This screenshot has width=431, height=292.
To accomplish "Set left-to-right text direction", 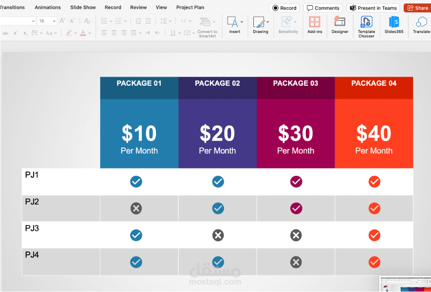I will (x=148, y=33).
